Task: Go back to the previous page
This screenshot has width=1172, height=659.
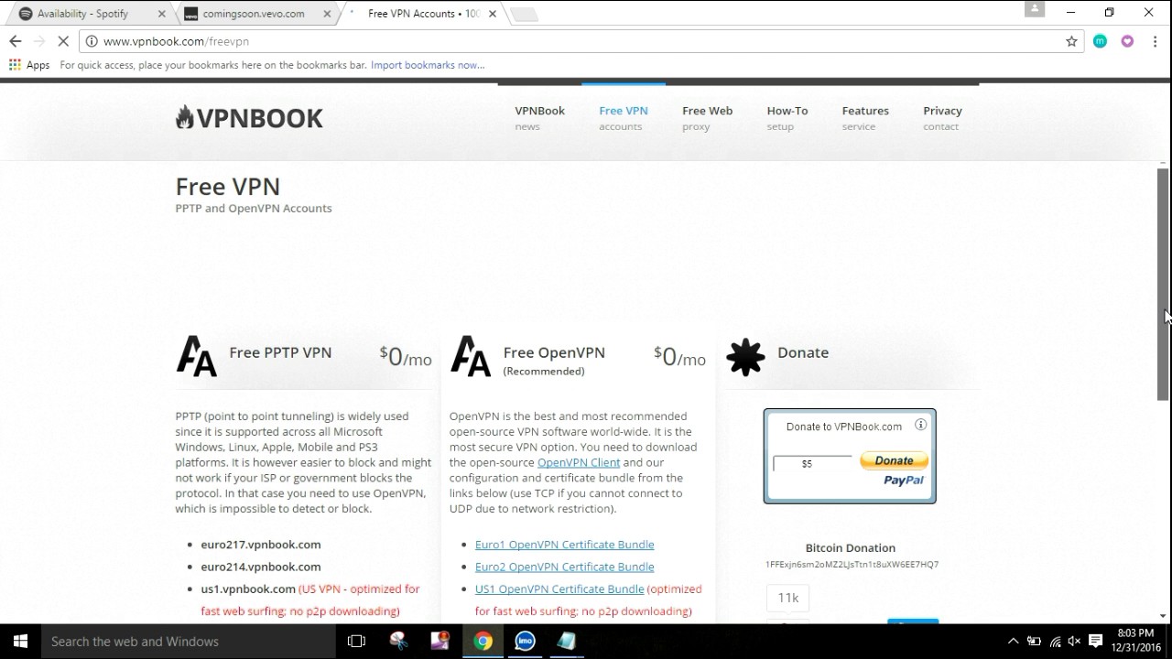Action: 15,41
